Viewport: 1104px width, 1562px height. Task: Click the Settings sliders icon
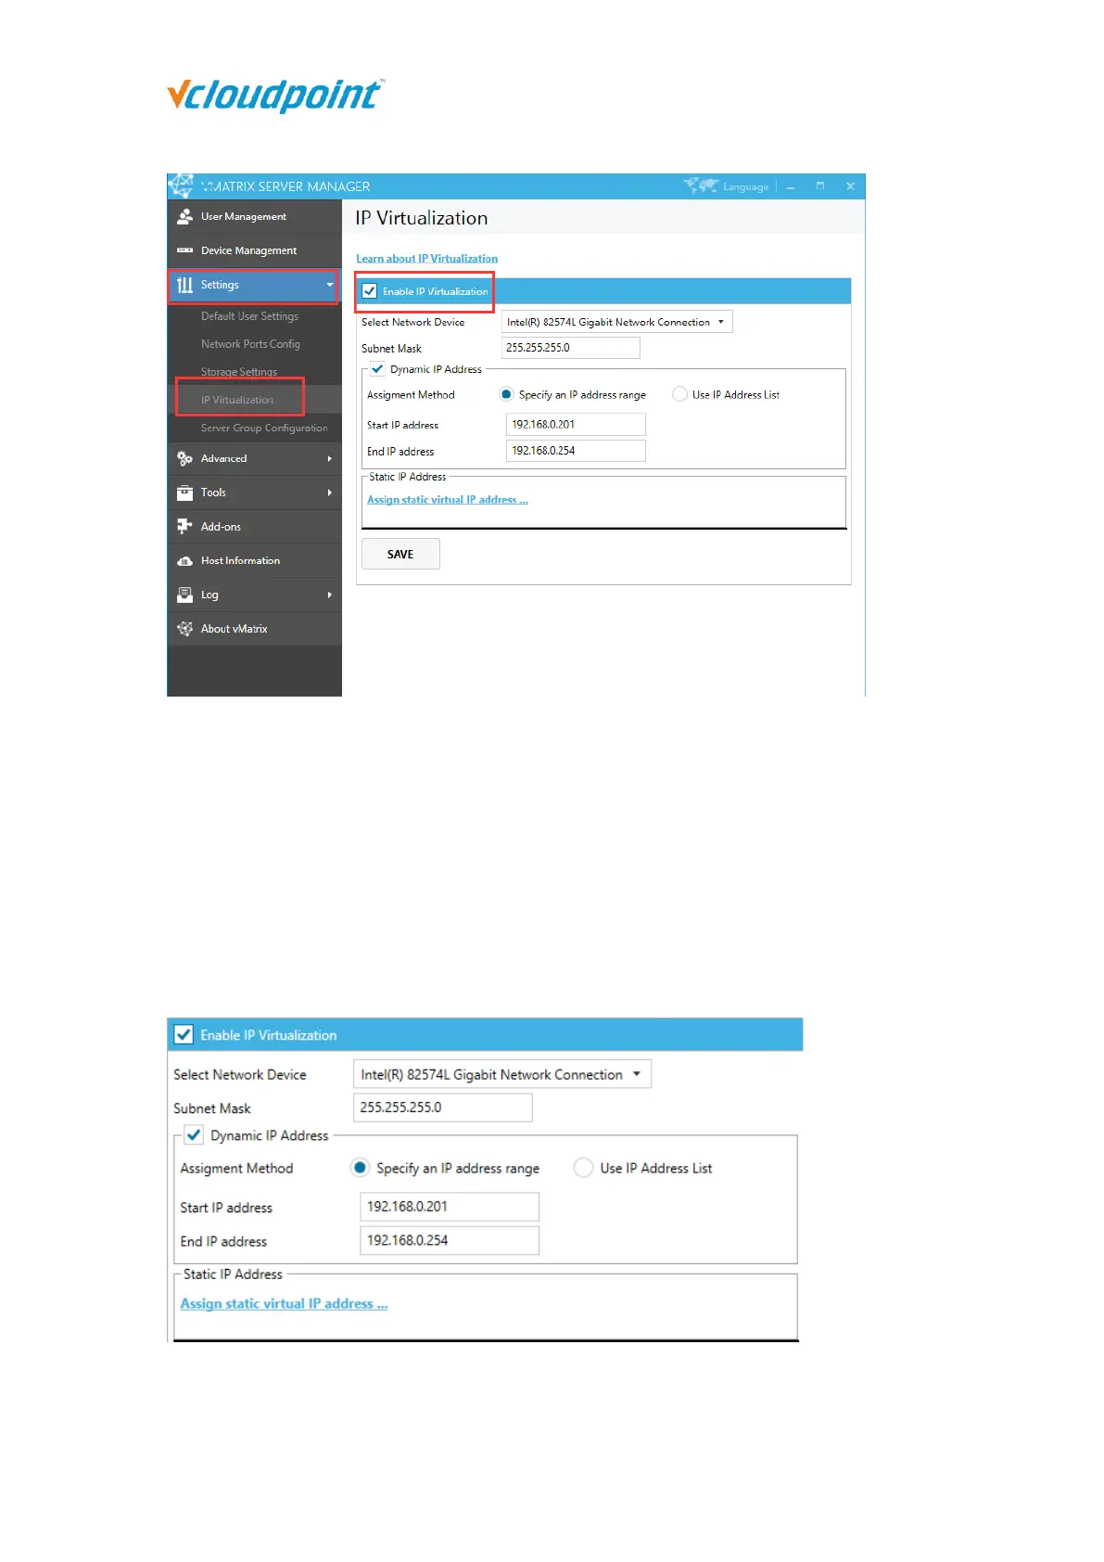point(184,285)
